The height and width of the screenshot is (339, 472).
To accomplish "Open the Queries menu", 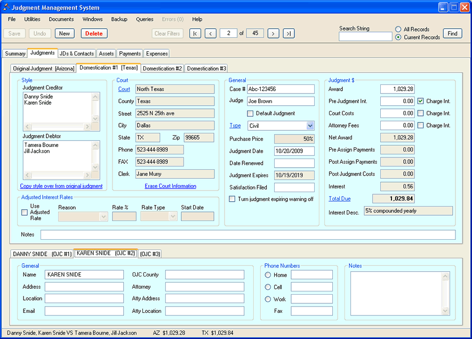I will click(x=145, y=19).
